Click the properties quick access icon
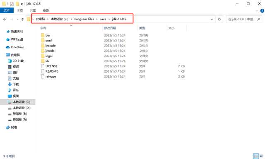The height and width of the screenshot is (159, 265). pos(12,4)
